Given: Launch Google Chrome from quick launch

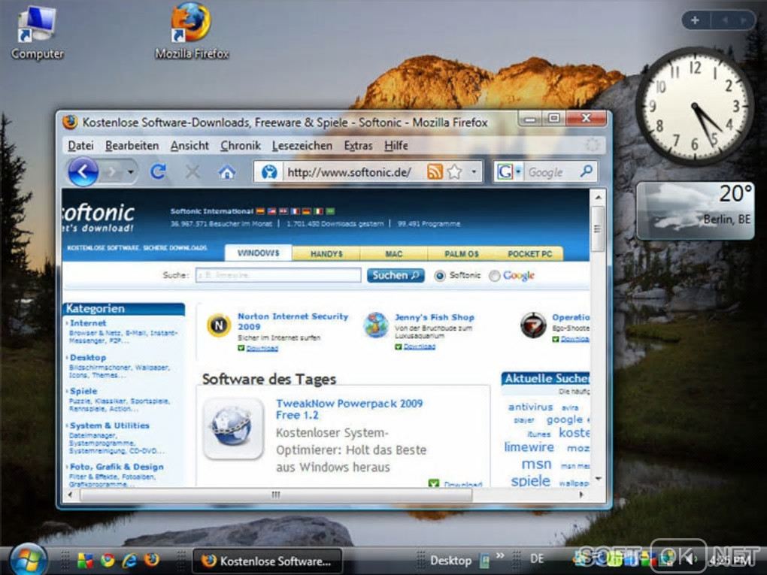Looking at the screenshot, I should point(108,560).
